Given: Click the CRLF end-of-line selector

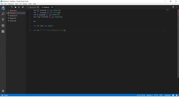Looking at the screenshot, I should pos(161,95).
